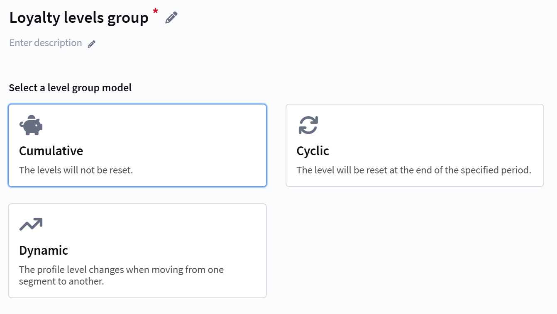Pick the Dynamic level group model card
The image size is (557, 314).
coord(137,251)
